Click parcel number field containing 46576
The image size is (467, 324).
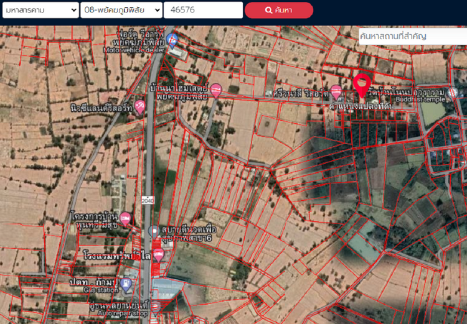[x=203, y=10]
